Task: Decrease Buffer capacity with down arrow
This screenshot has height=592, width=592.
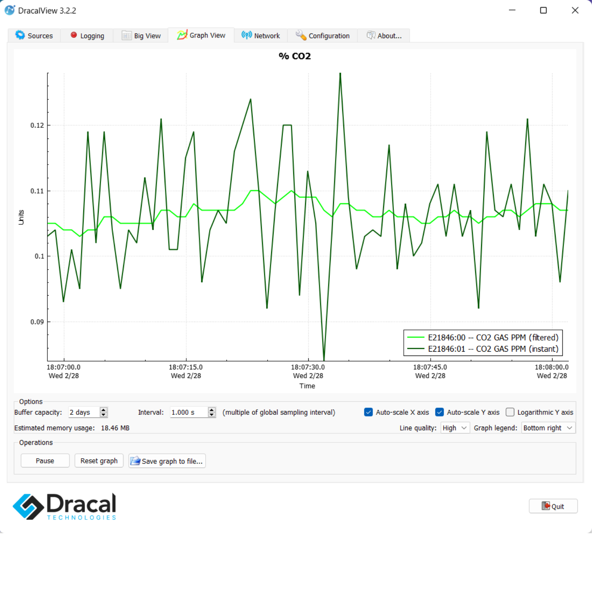Action: click(103, 415)
